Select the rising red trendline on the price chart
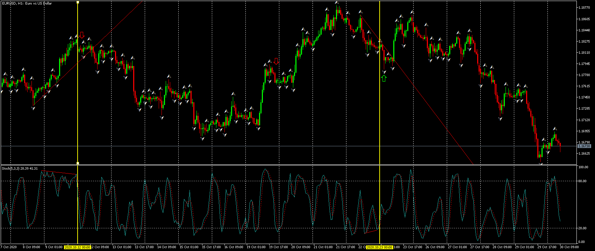This screenshot has width=595, height=251. click(x=87, y=53)
